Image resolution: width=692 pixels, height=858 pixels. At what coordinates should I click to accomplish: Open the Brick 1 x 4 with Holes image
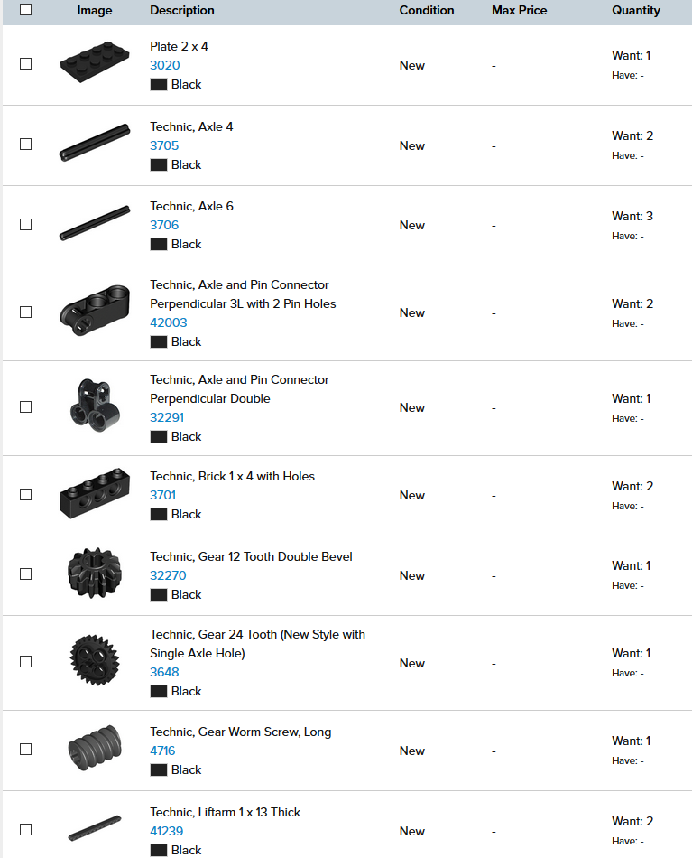point(95,493)
